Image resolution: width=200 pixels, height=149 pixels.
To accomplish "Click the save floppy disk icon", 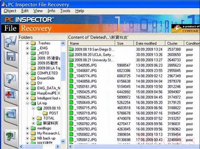I will [10, 56].
